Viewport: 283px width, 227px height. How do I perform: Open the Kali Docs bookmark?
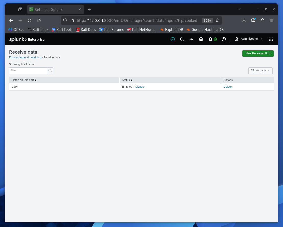point(86,30)
